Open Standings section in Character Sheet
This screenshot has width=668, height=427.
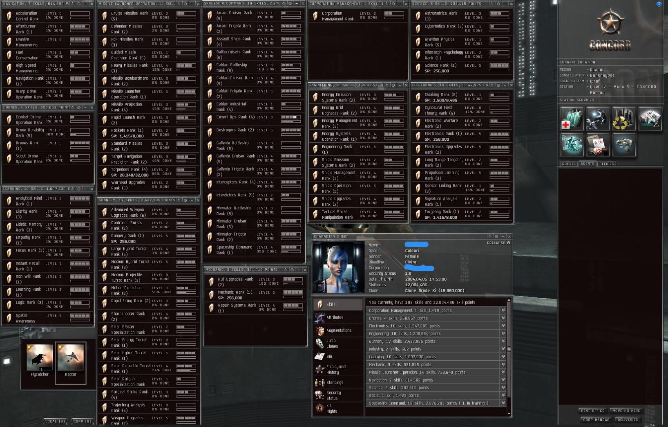click(x=338, y=382)
